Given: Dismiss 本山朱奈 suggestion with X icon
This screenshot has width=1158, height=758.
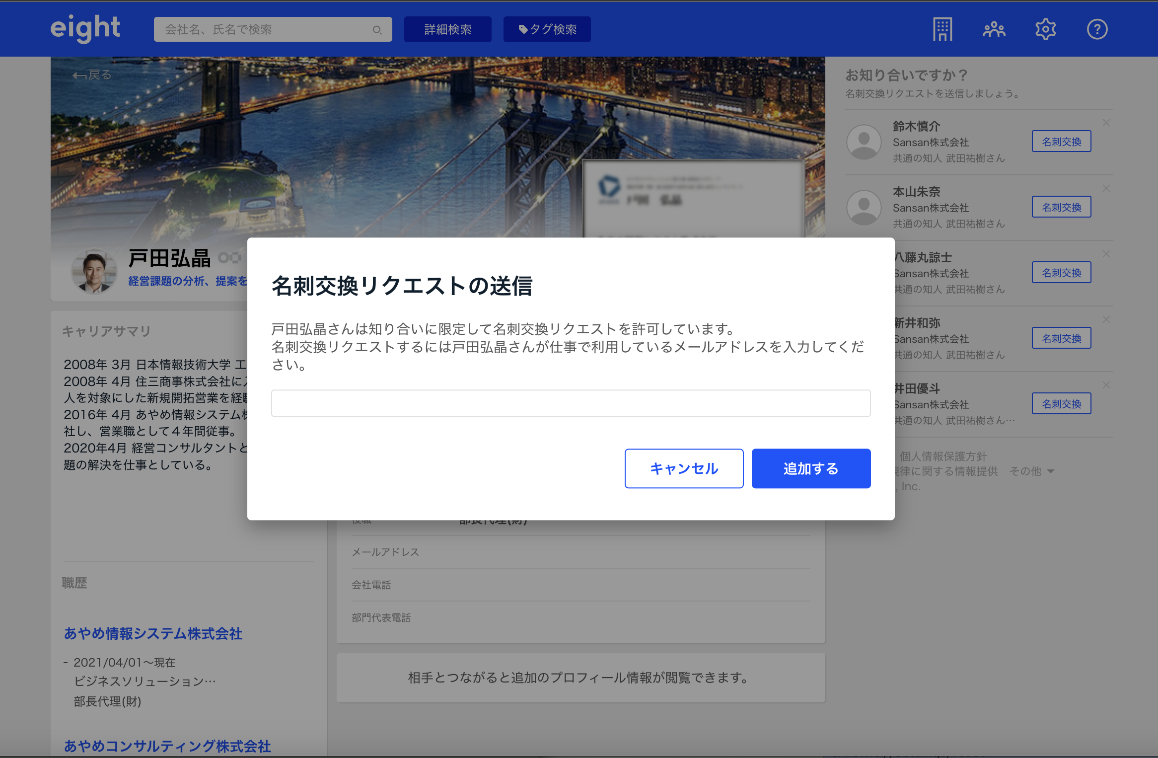Looking at the screenshot, I should [x=1106, y=188].
